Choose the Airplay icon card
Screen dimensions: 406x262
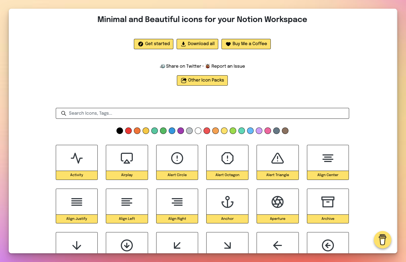[127, 162]
